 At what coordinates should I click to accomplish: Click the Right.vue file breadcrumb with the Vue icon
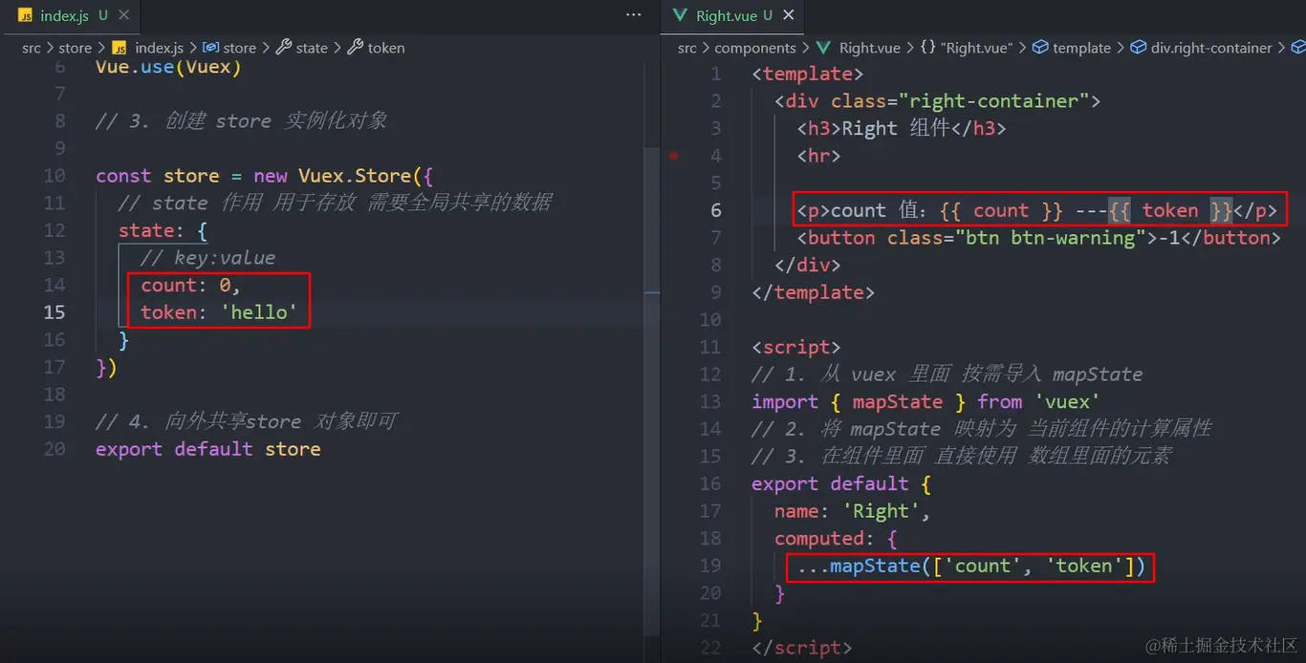[859, 48]
